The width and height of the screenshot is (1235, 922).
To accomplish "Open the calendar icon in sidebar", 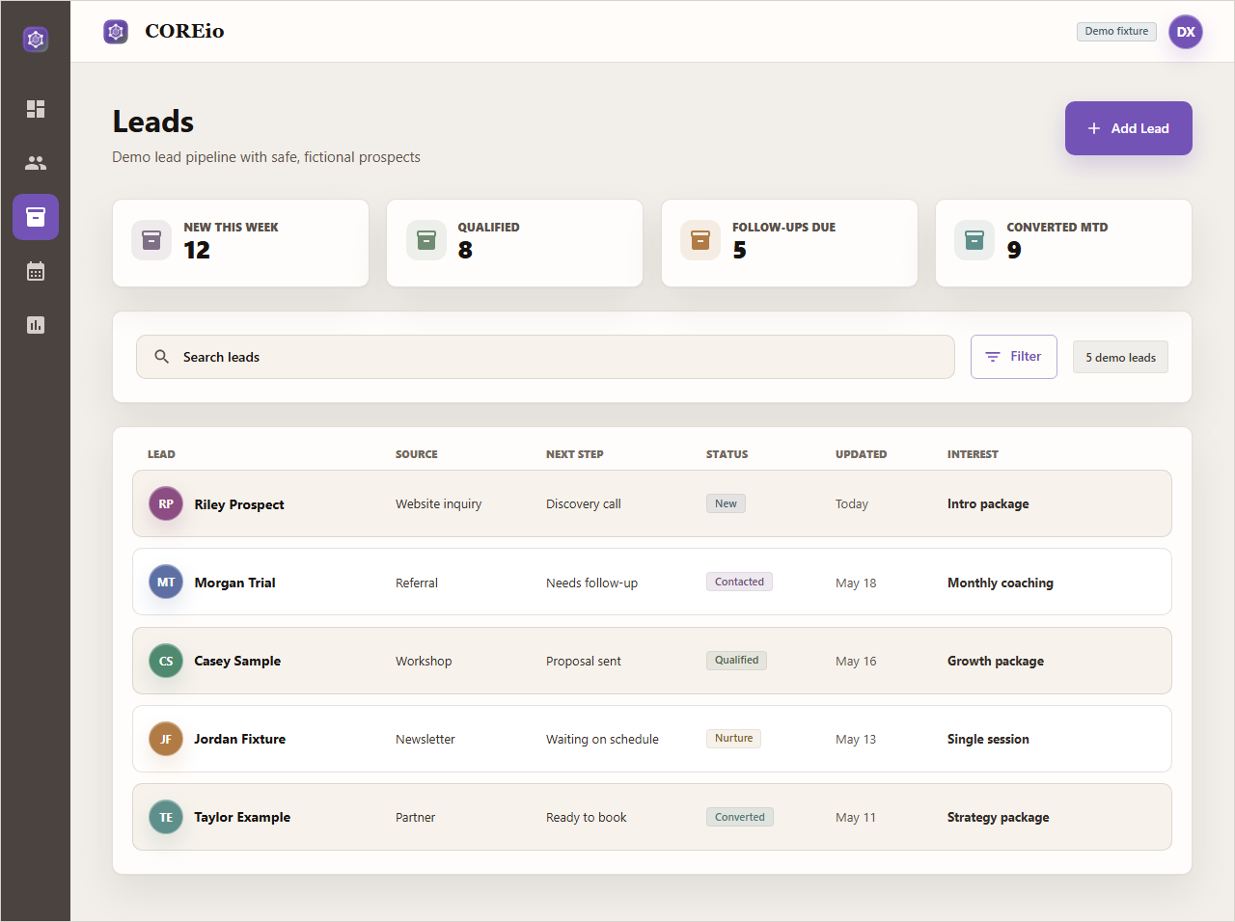I will coord(36,271).
